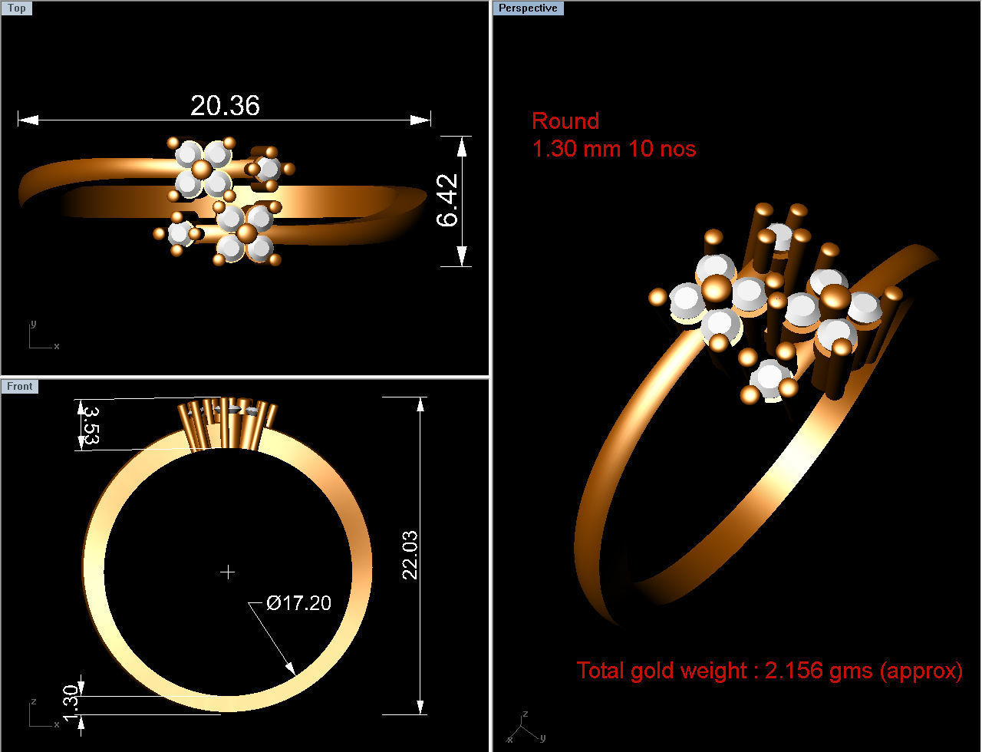Click the 20.36 width dimension text
This screenshot has width=982, height=752.
tap(226, 106)
